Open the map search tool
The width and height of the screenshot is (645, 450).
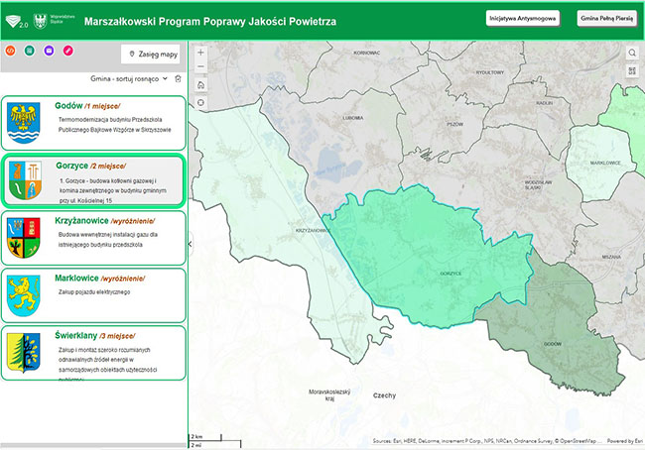(632, 52)
